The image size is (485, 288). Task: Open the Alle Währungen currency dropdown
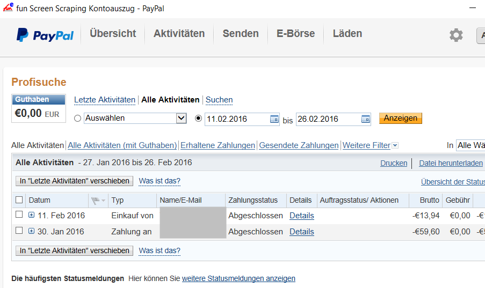(x=470, y=145)
